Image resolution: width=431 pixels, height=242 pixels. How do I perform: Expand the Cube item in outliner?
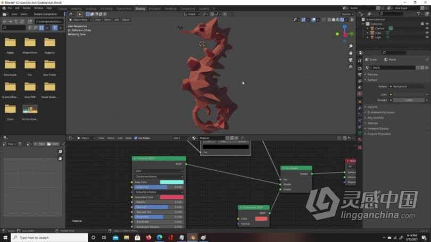[x=368, y=32]
